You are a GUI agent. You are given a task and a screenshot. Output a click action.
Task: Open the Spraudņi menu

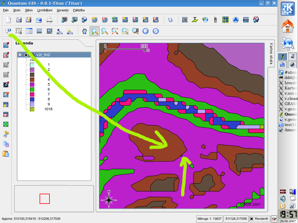pos(63,10)
